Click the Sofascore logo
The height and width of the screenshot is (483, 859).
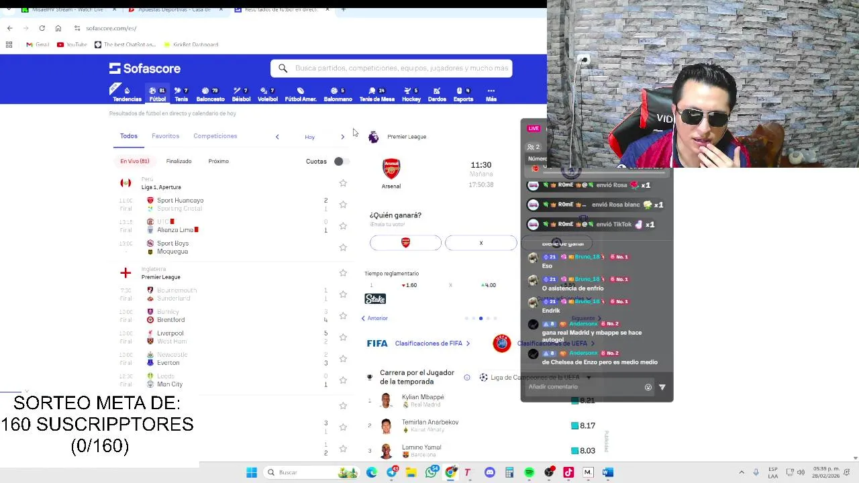145,68
